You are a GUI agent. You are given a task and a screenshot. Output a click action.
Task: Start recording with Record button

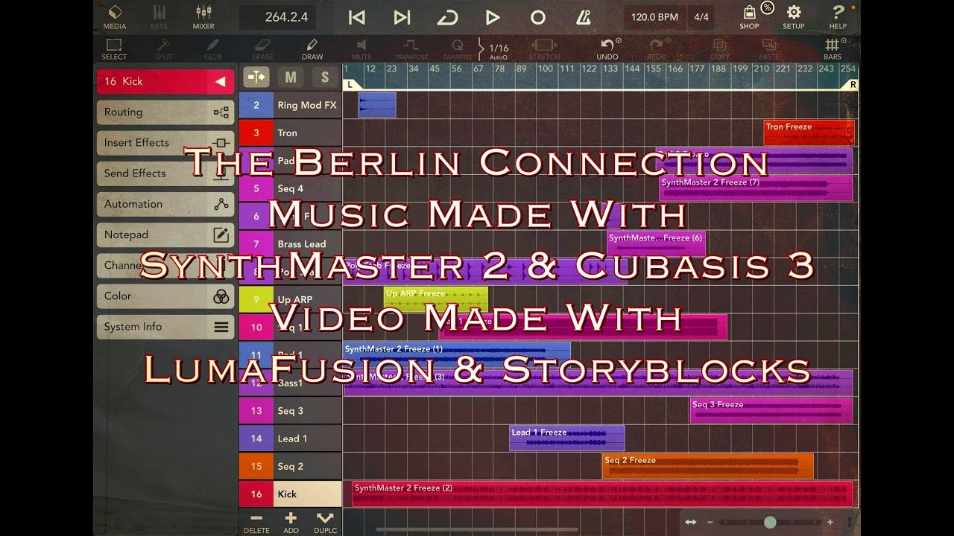537,17
